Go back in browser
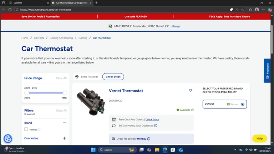This screenshot has width=274, height=154. point(3,10)
